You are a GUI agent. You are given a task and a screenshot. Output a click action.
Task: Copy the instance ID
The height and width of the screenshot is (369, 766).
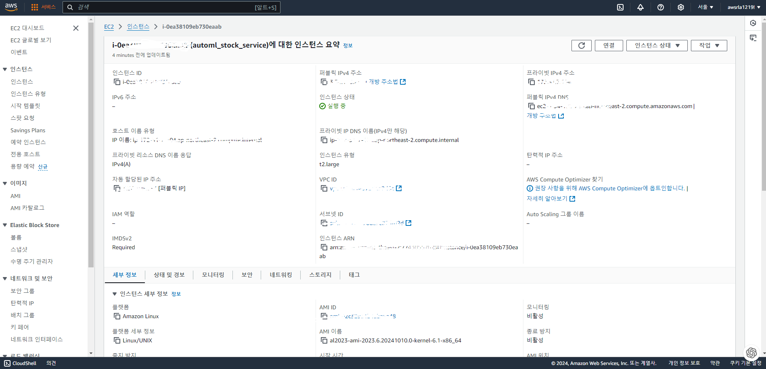click(x=117, y=82)
